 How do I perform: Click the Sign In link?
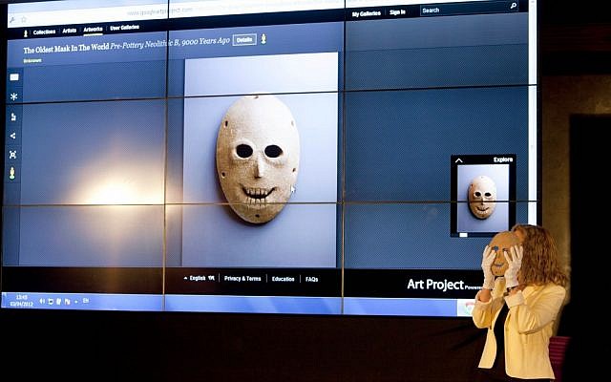point(397,12)
